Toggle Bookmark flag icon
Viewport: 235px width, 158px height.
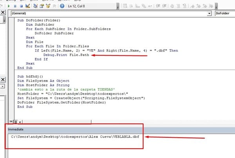pyautogui.click(x=193, y=6)
